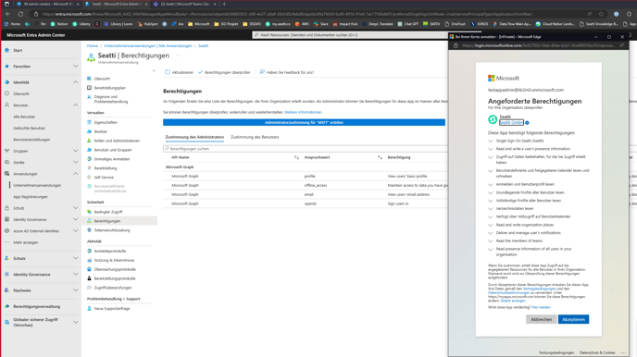637x357 pixels.
Task: Click Aktualisieren toolbar button
Action: pyautogui.click(x=180, y=72)
